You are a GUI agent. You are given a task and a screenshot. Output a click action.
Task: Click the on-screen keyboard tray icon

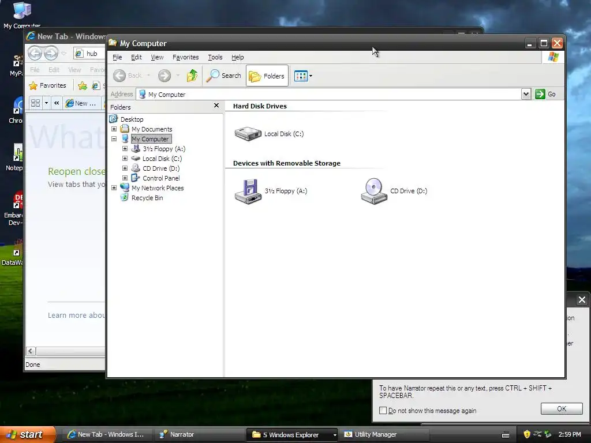click(x=506, y=435)
